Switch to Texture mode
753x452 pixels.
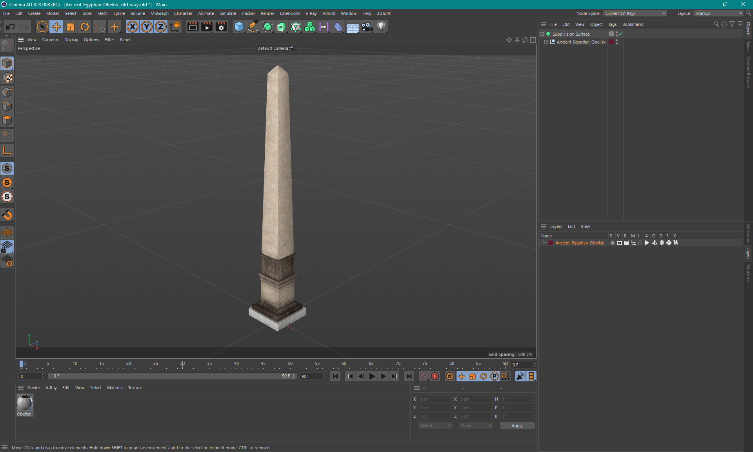pyautogui.click(x=7, y=78)
